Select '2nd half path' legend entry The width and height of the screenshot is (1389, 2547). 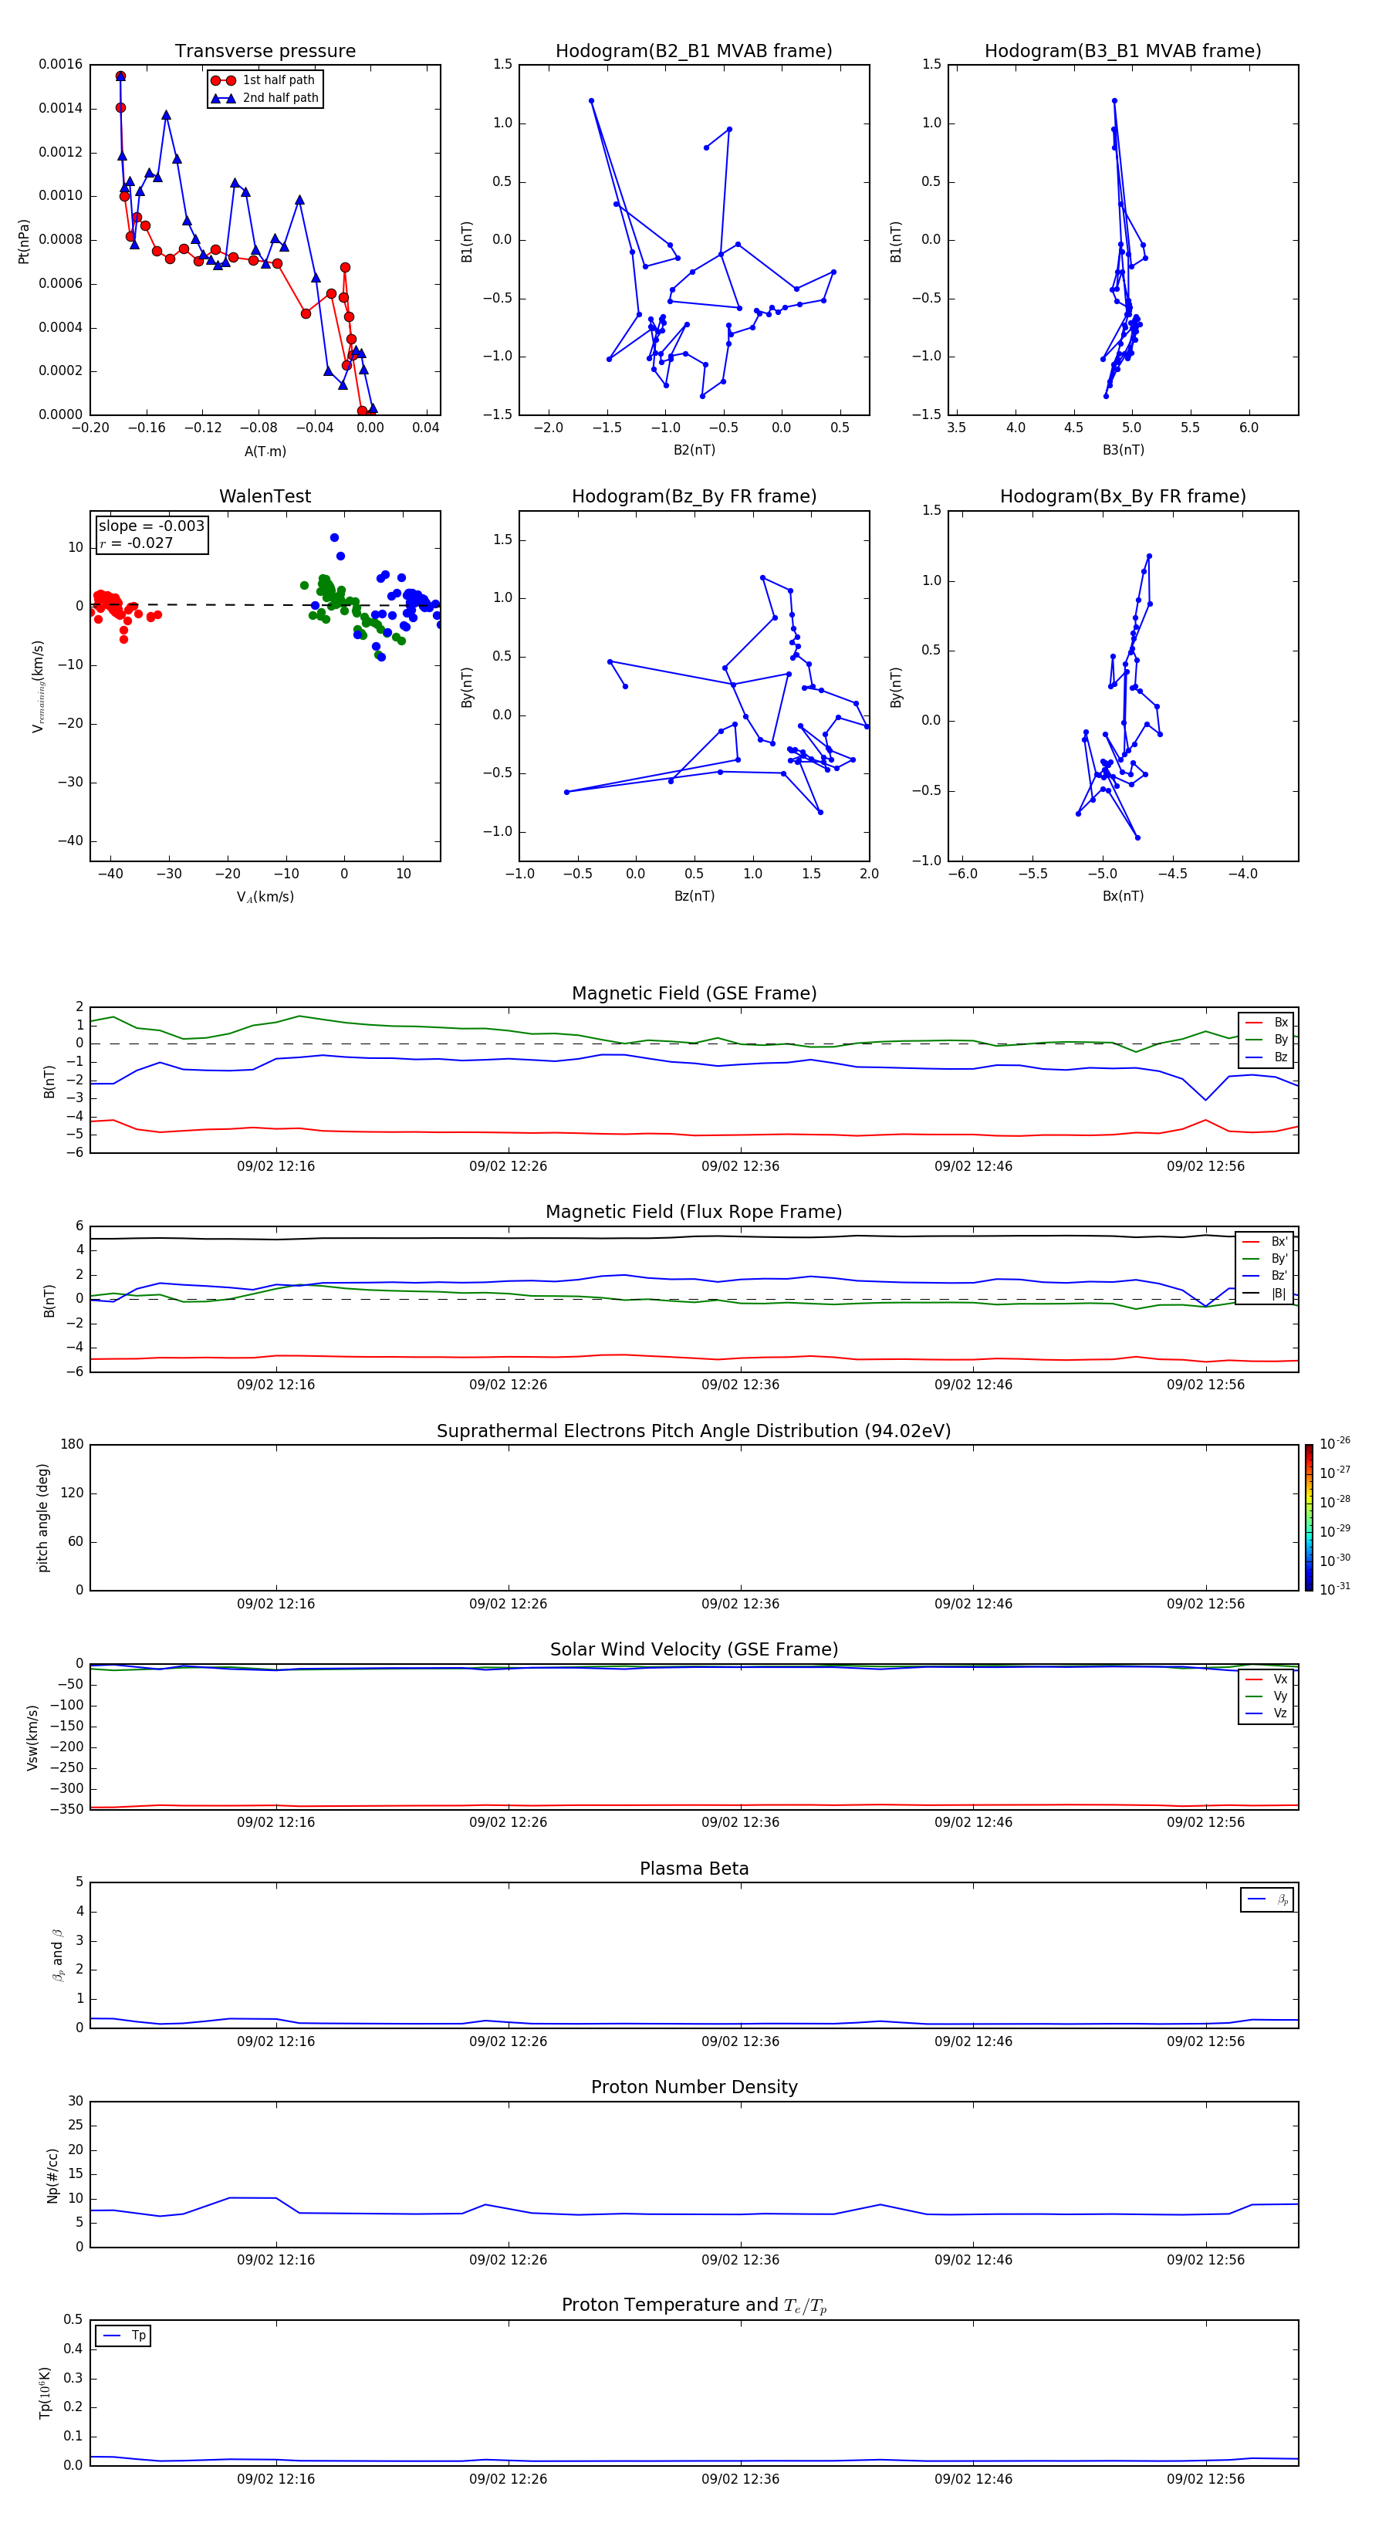(x=265, y=98)
